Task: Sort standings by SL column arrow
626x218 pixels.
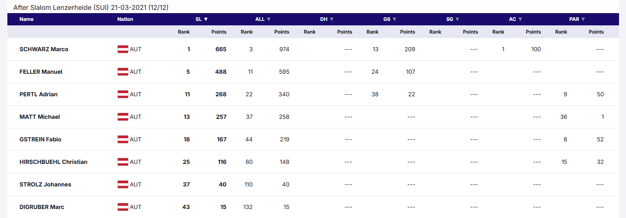Action: (206, 19)
